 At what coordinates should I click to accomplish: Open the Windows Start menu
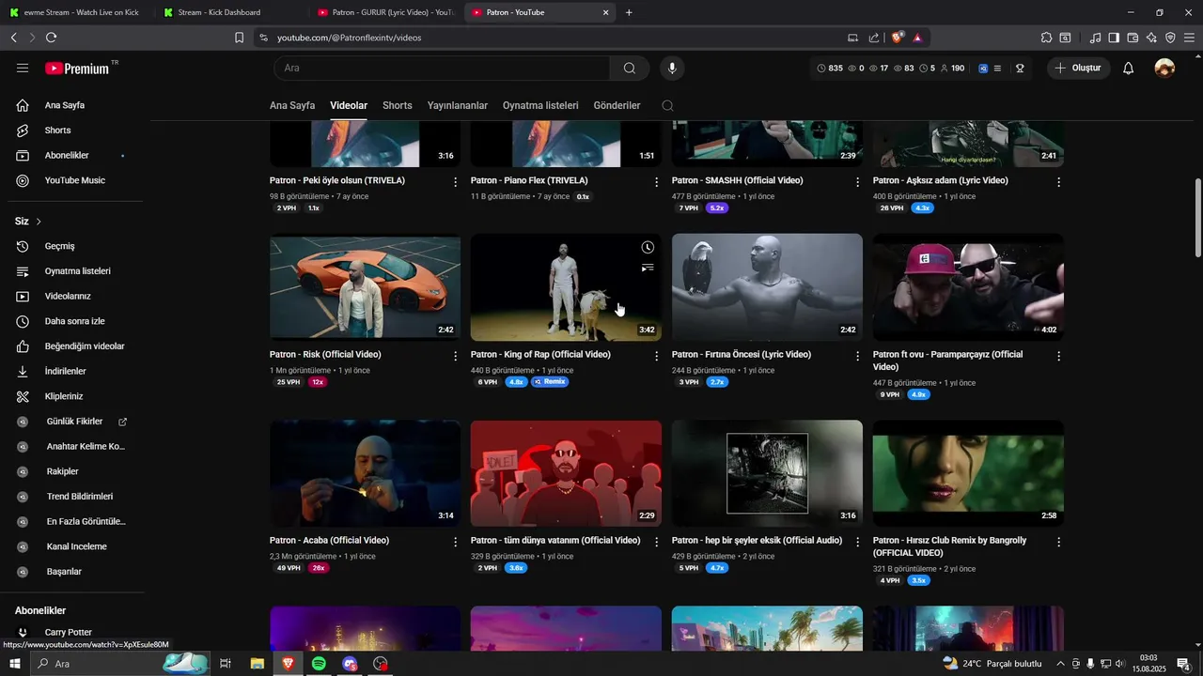pyautogui.click(x=14, y=664)
